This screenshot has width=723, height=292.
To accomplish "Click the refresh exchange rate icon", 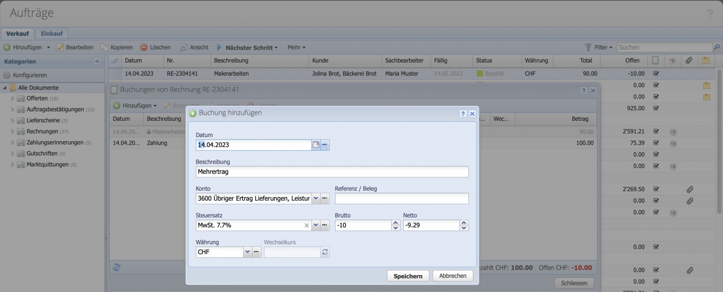I will click(x=325, y=252).
